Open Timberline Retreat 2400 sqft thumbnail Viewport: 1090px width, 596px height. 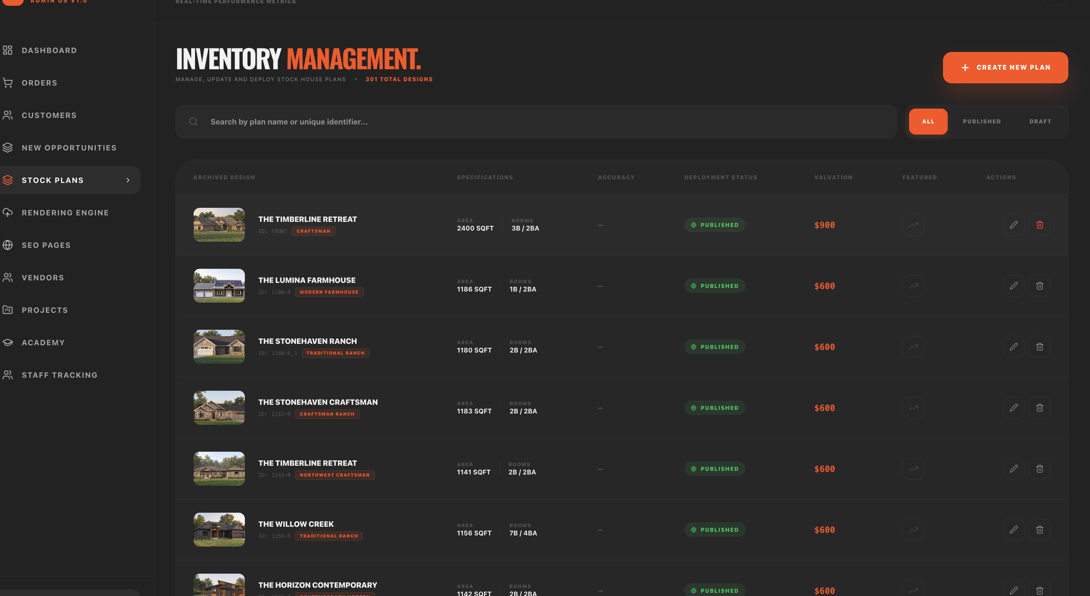219,225
